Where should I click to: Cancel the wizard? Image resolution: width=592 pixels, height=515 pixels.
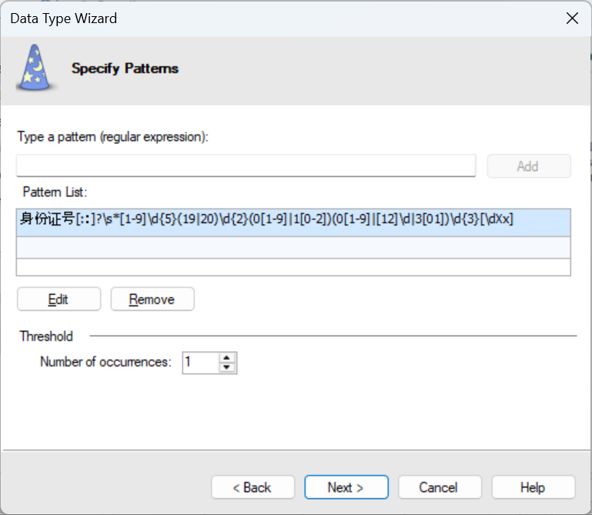[439, 487]
